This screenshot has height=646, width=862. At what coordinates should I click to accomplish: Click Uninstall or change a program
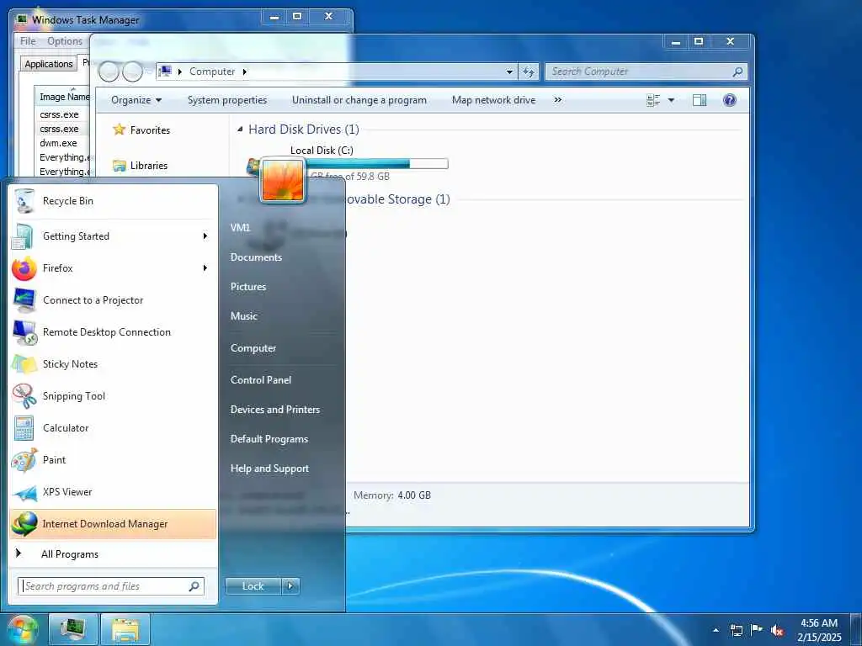pyautogui.click(x=359, y=100)
